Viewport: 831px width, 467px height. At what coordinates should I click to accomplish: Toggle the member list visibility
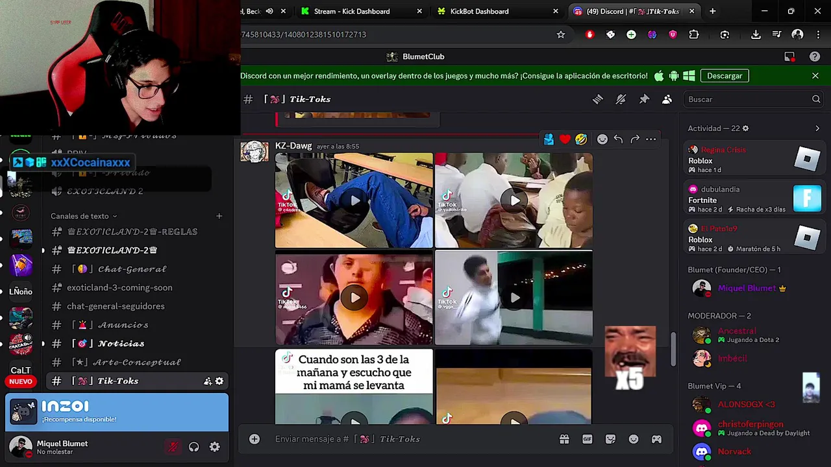(667, 99)
